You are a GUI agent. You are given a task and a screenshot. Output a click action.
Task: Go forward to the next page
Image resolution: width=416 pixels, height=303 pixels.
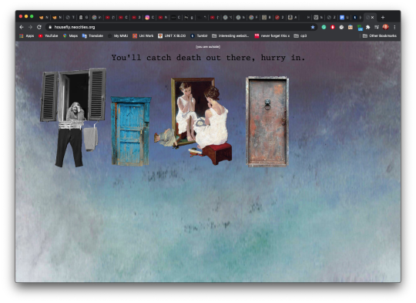point(30,27)
